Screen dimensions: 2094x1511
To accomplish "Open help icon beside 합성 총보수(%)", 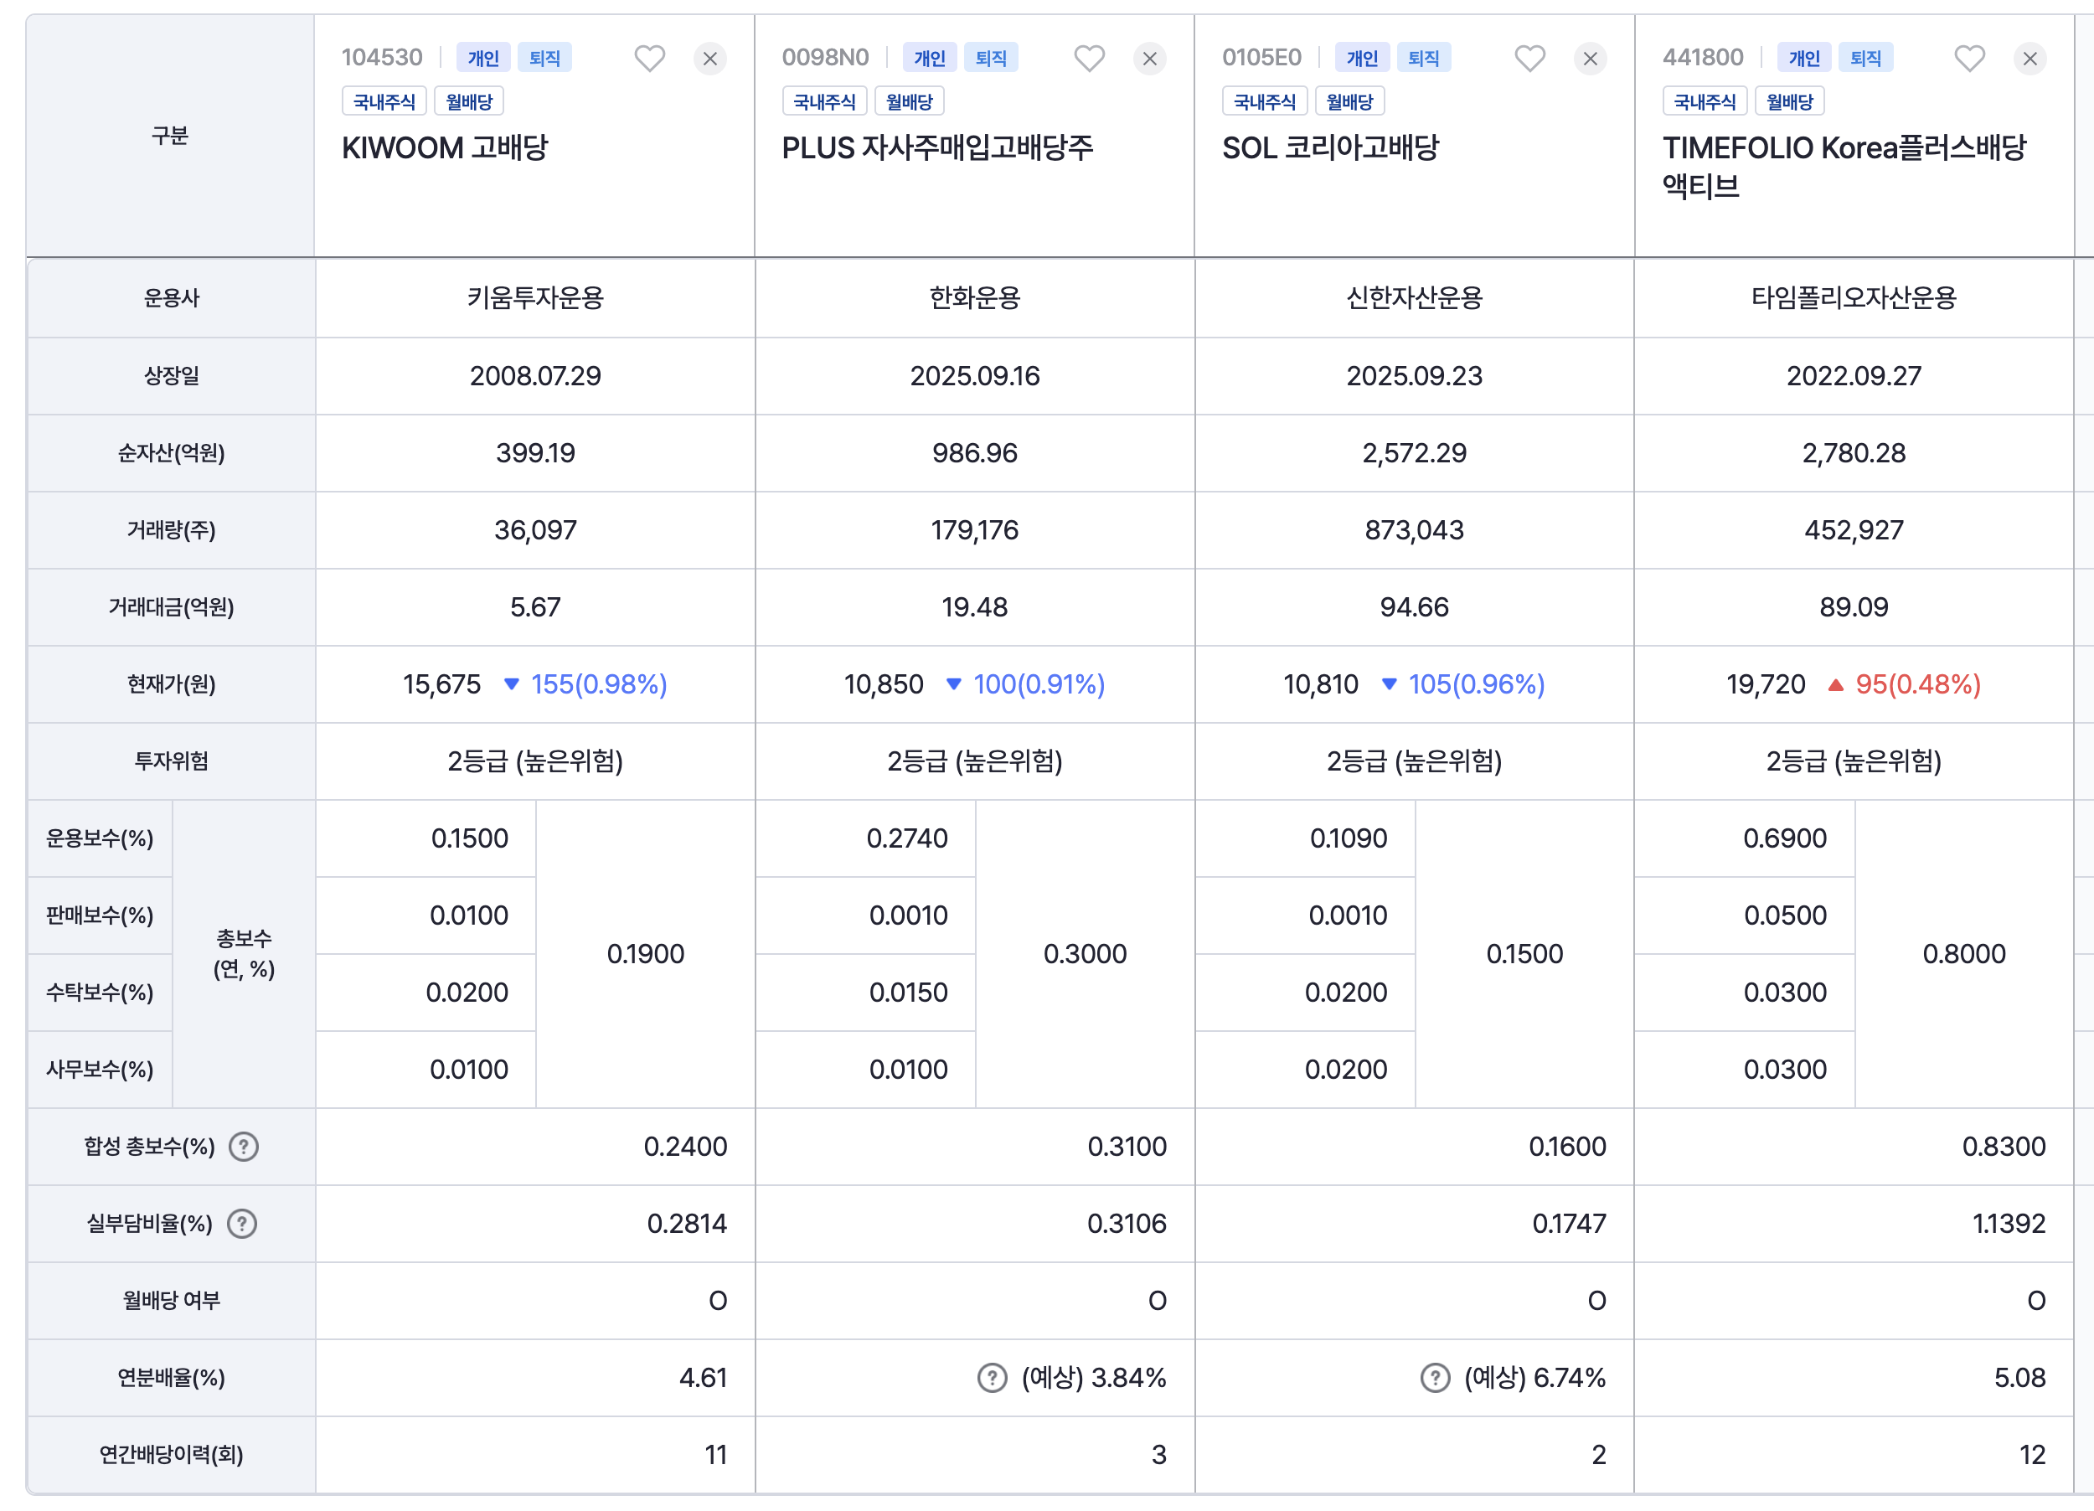I will pos(244,1147).
